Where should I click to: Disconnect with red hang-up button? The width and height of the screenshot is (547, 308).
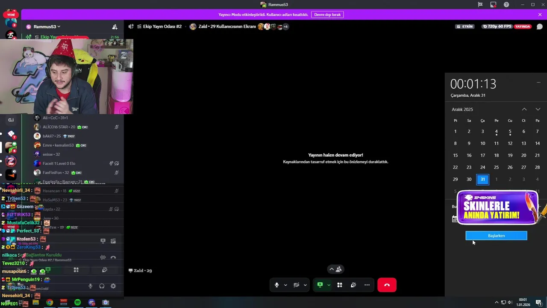[x=387, y=285]
